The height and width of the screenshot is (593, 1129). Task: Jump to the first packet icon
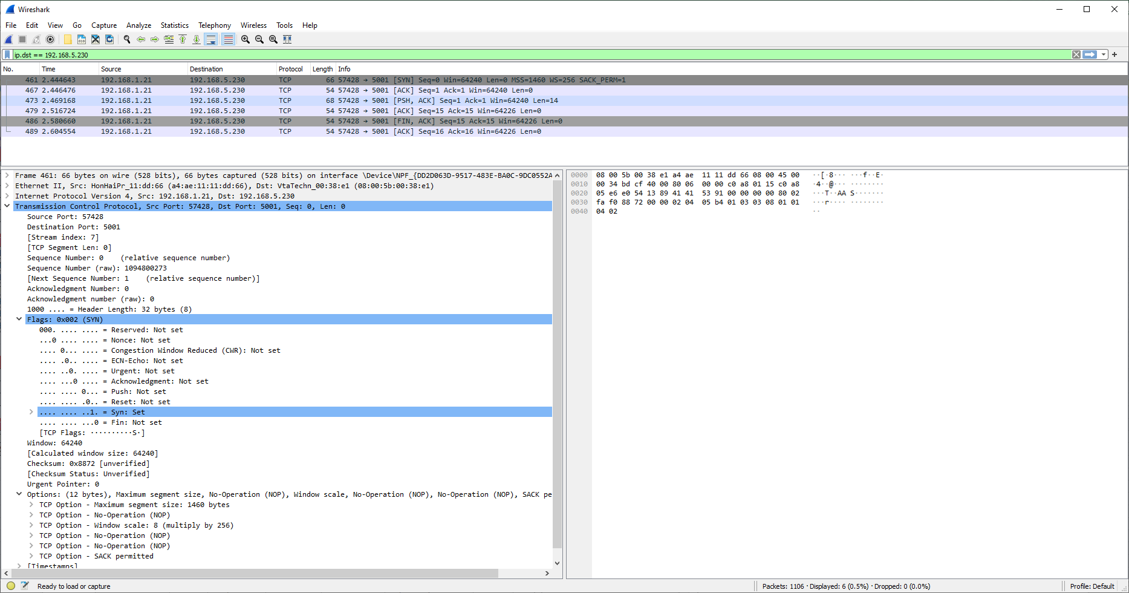click(183, 39)
